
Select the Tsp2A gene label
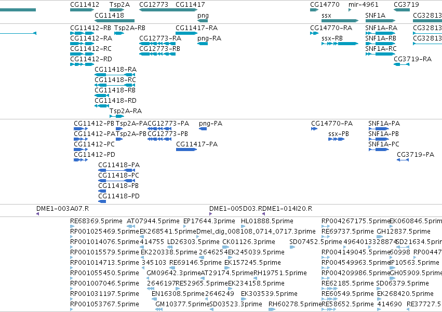119,5
